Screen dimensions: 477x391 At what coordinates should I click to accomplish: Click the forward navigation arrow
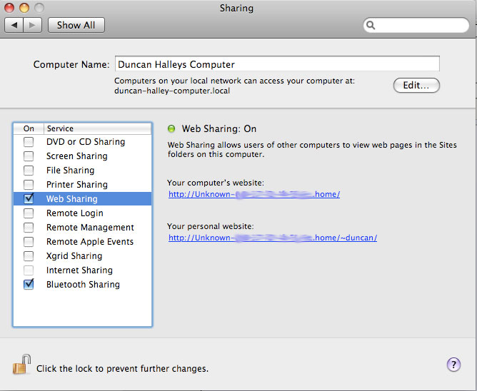(32, 25)
